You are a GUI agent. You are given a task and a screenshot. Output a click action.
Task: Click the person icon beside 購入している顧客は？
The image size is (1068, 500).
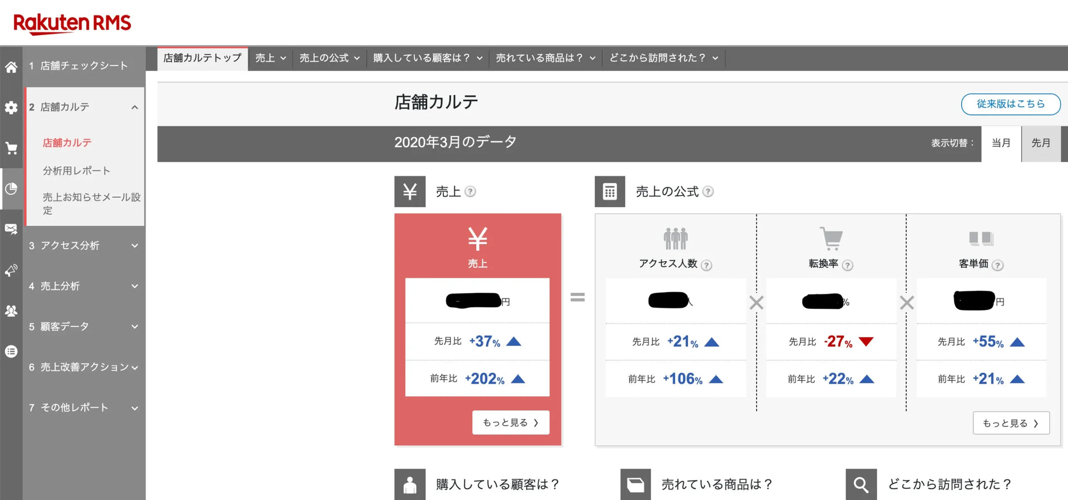[410, 484]
